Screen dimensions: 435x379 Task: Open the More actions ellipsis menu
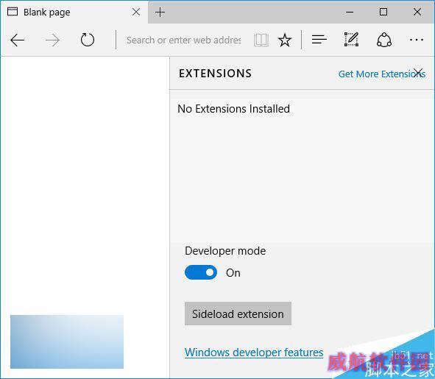pyautogui.click(x=417, y=40)
